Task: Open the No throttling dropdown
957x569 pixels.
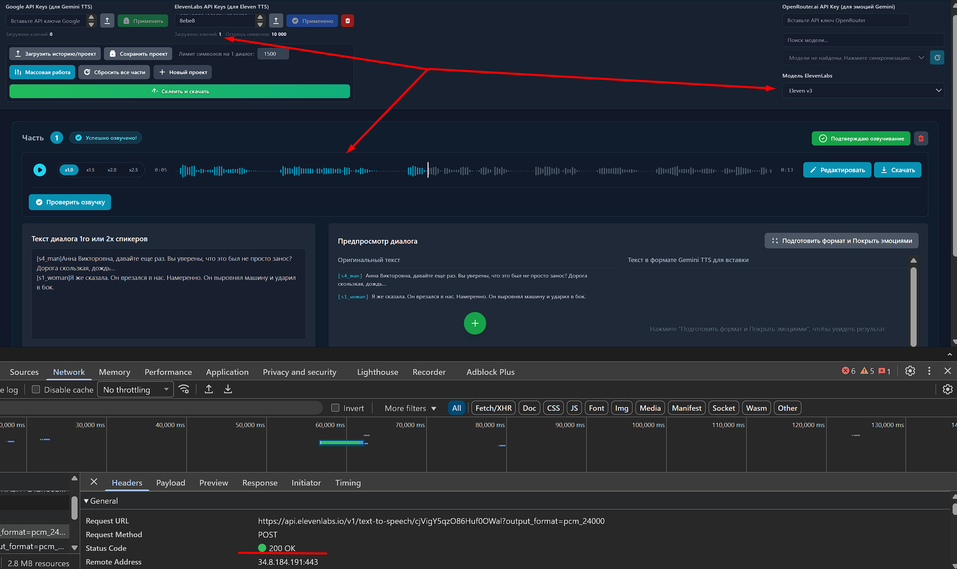Action: (135, 390)
